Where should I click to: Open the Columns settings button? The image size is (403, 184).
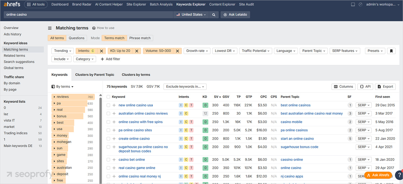(x=343, y=86)
